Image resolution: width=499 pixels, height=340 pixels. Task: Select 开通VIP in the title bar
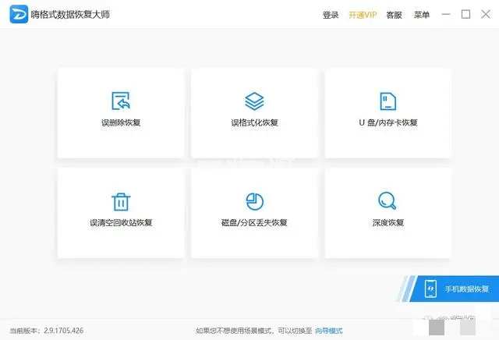[x=362, y=15]
